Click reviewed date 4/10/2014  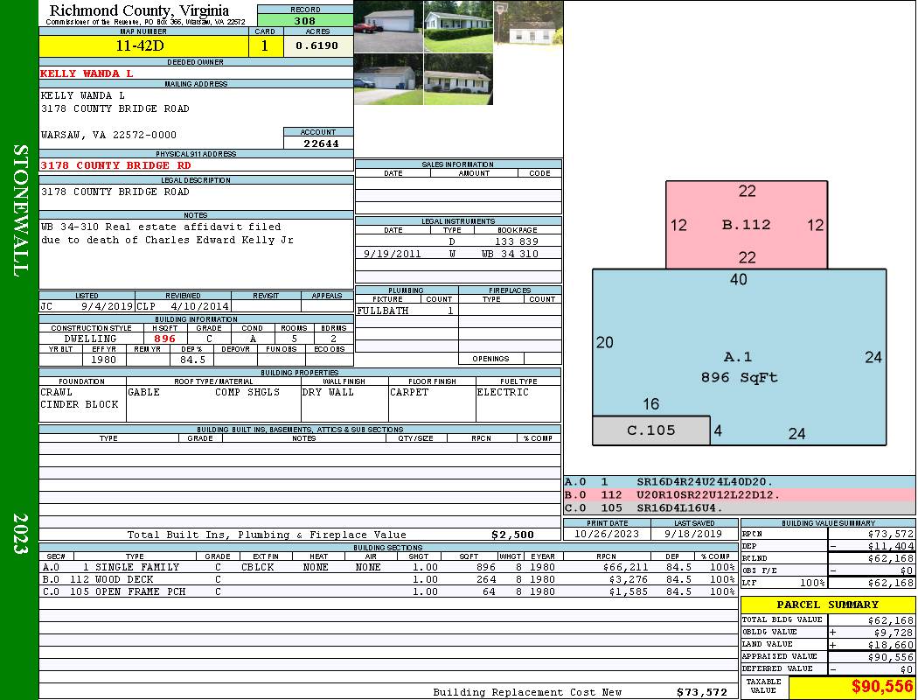click(199, 305)
